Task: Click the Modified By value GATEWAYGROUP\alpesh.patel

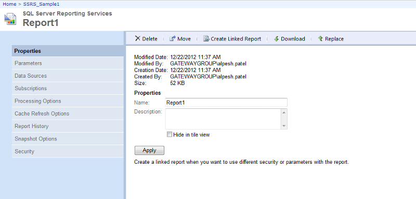Action: [x=209, y=63]
